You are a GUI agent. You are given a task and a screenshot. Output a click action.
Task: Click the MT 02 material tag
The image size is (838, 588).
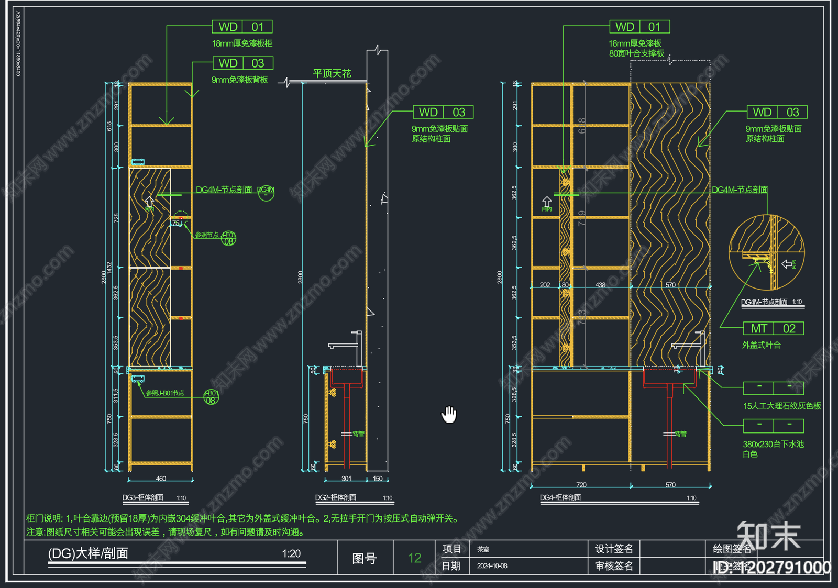click(774, 328)
